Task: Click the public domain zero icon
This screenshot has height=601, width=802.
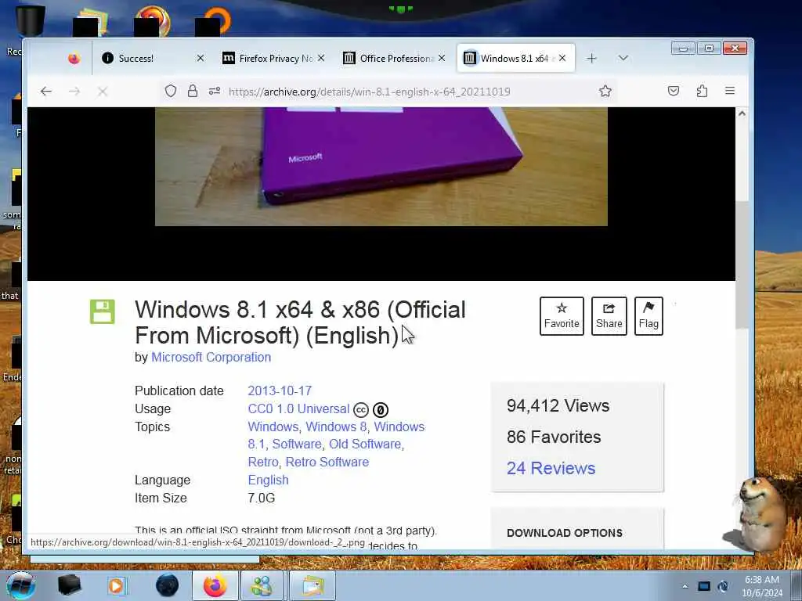Action: 381,410
